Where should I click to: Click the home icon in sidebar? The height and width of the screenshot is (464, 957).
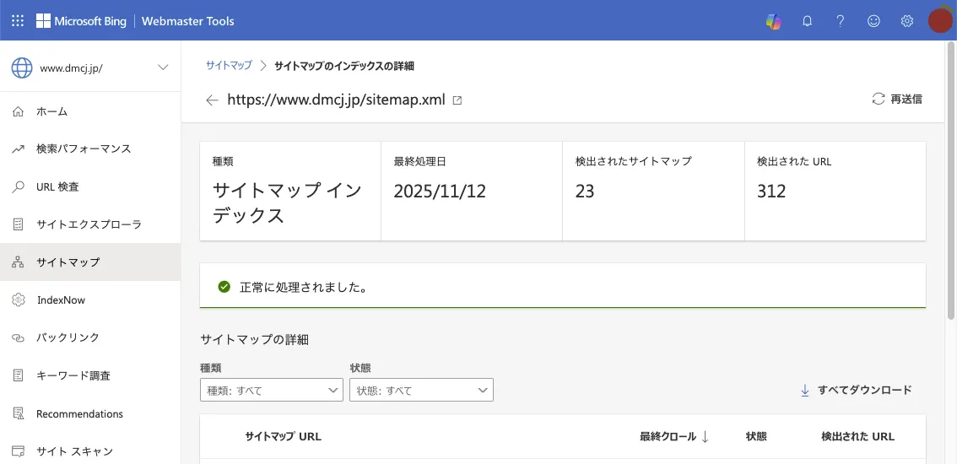tap(19, 111)
